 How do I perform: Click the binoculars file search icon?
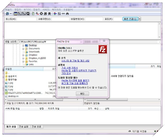tap(67, 14)
